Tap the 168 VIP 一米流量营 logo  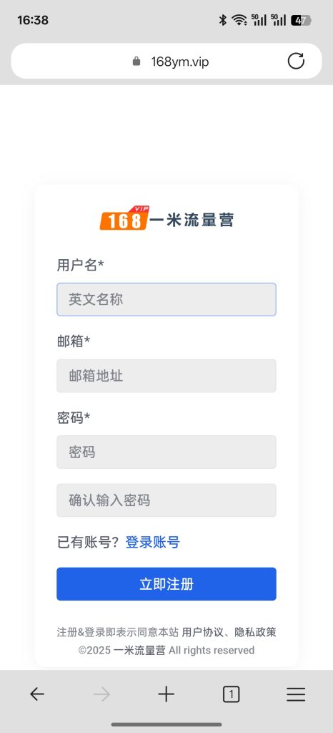(166, 218)
